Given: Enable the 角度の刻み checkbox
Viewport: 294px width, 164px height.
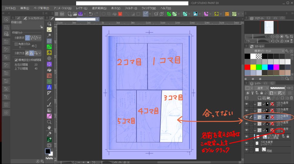Looking at the screenshot, I should (x=16, y=44).
